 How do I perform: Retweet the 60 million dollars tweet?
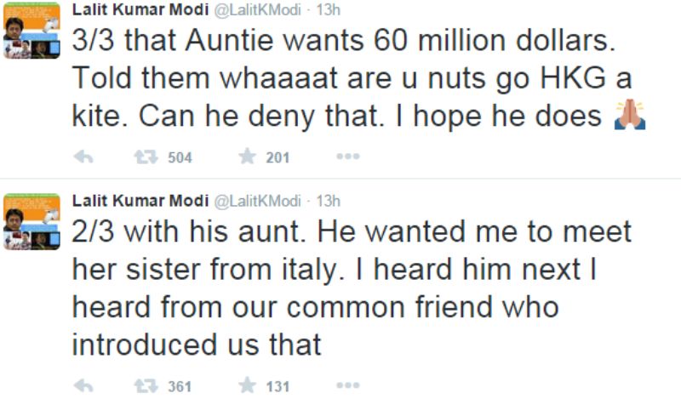click(146, 157)
